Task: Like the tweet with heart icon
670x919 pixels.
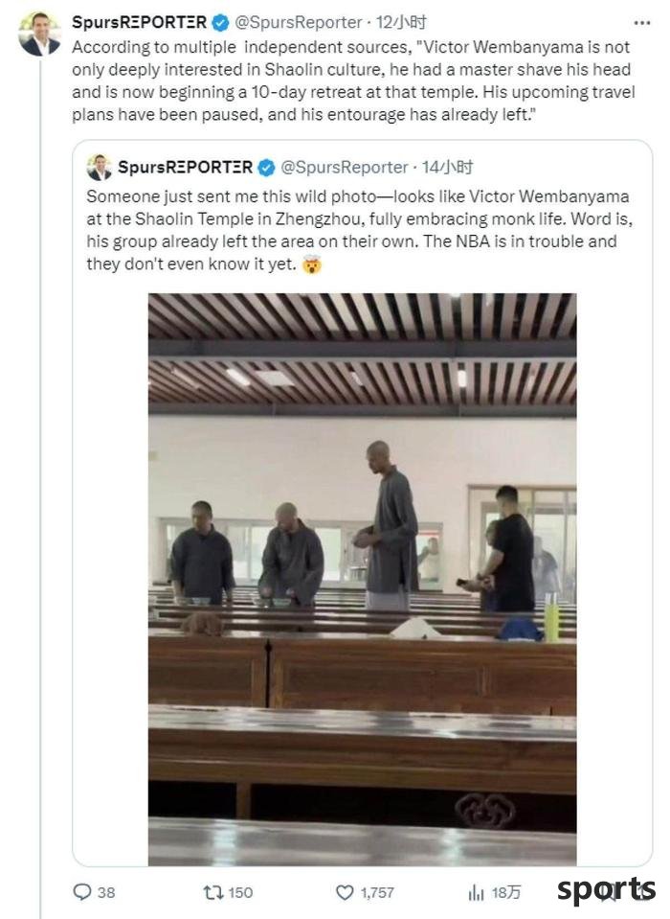Action: coord(345,892)
